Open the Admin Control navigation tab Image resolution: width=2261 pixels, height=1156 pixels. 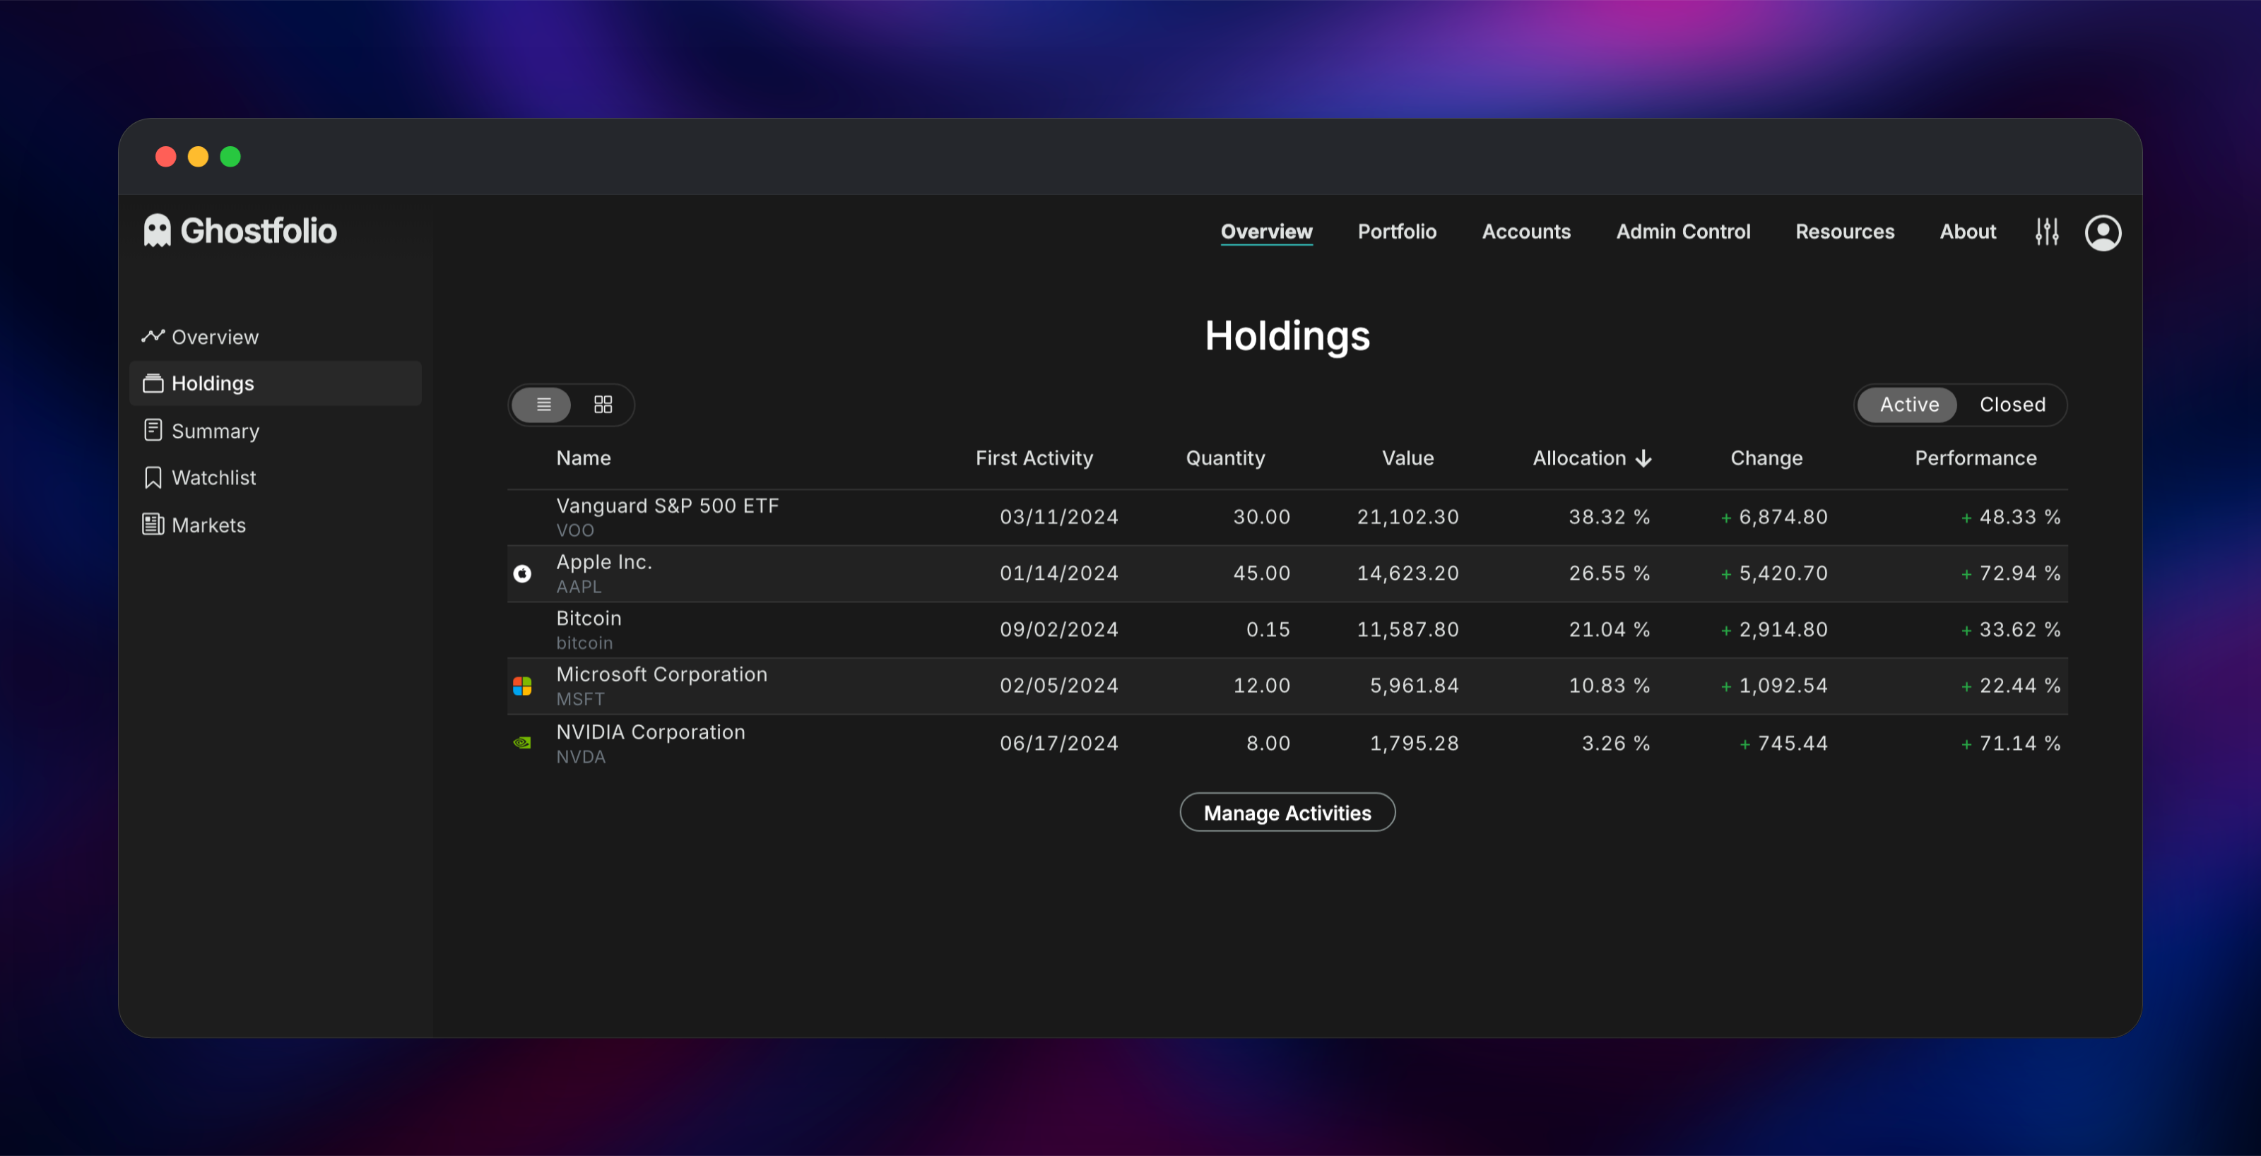(x=1684, y=232)
